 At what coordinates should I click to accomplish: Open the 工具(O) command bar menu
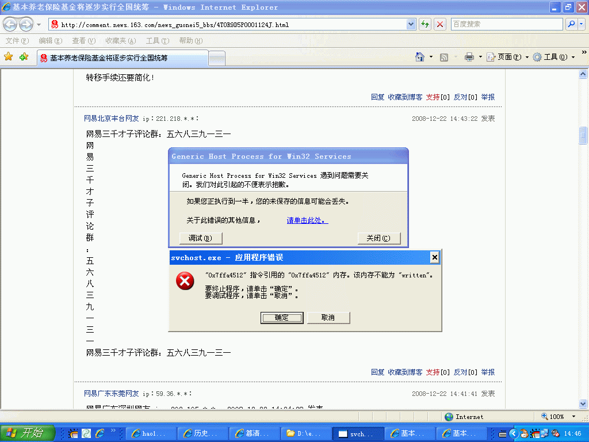pyautogui.click(x=554, y=57)
